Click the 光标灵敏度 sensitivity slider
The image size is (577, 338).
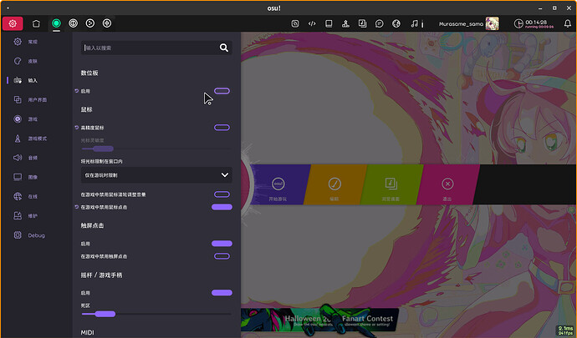pos(156,149)
